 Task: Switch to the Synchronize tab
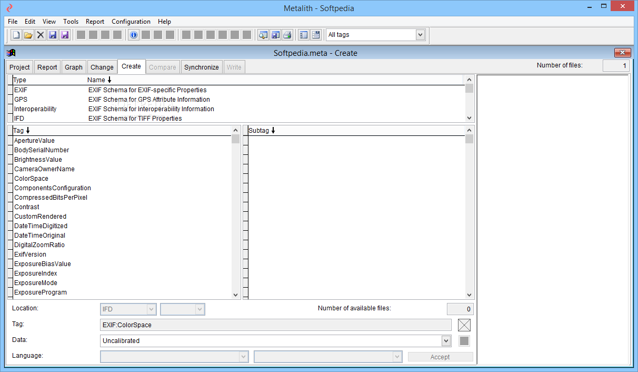pos(202,67)
